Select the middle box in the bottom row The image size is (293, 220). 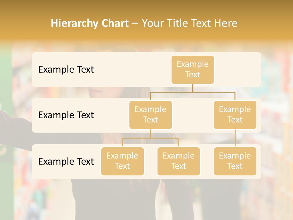coord(179,161)
